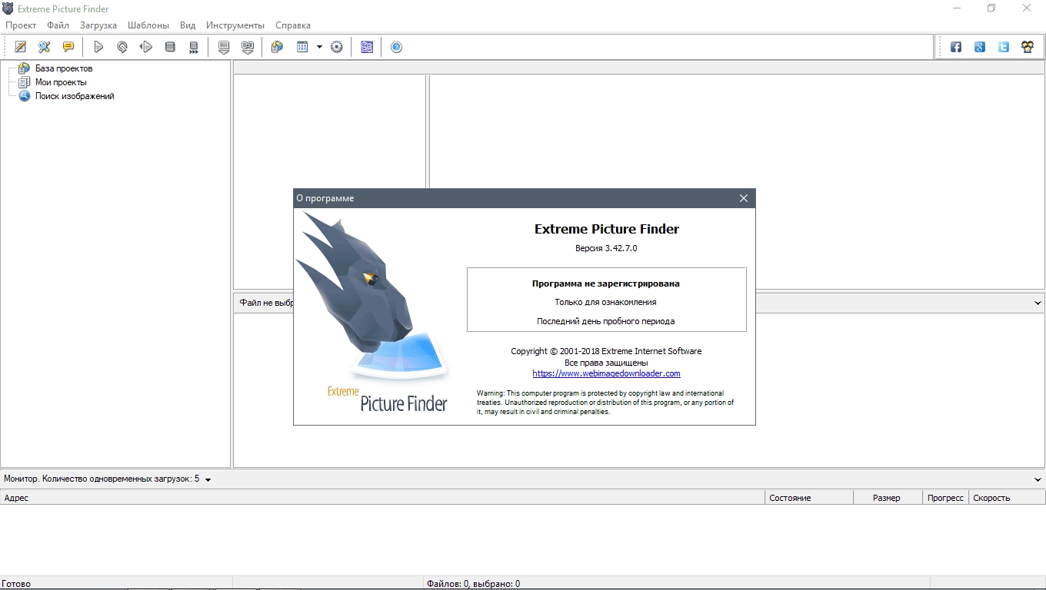Click the play icon with left arrow

(x=146, y=47)
